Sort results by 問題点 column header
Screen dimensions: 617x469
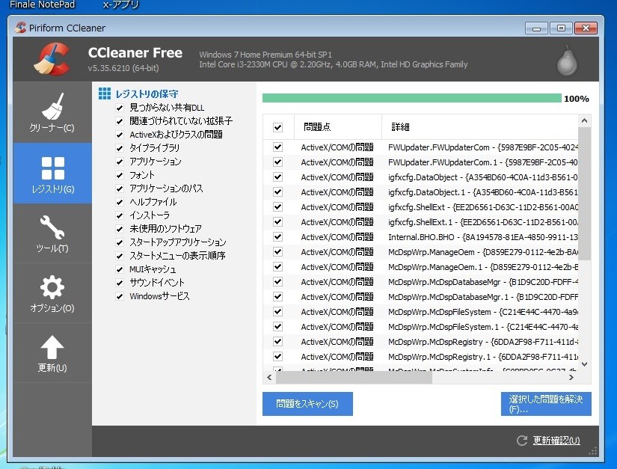(x=337, y=126)
